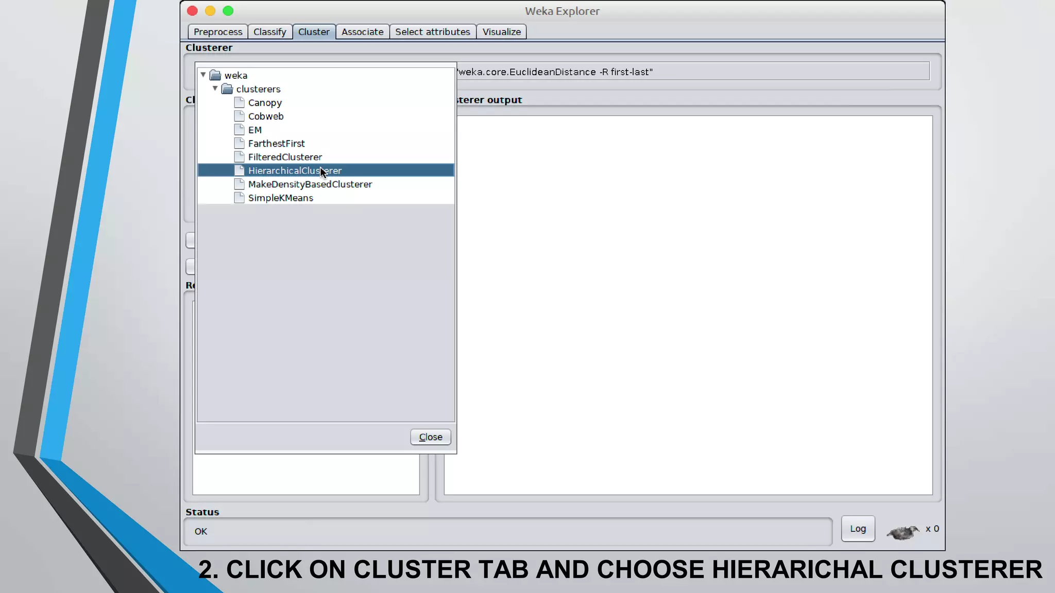Click the Weka bird status icon
This screenshot has height=593, width=1055.
903,532
